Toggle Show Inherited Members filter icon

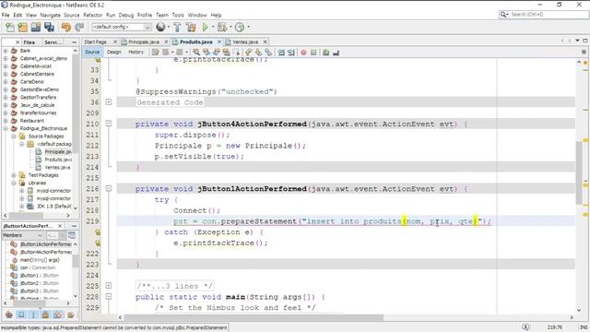pyautogui.click(x=9, y=314)
